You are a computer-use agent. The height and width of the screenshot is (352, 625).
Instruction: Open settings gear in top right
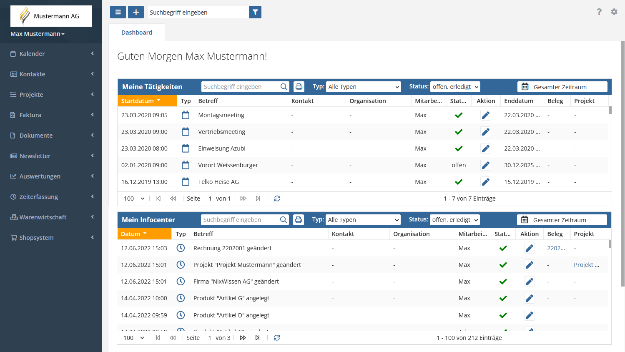click(x=614, y=12)
